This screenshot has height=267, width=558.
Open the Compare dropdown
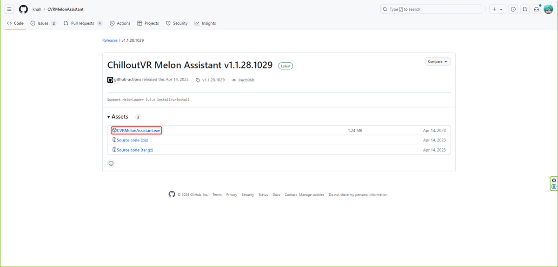point(438,61)
